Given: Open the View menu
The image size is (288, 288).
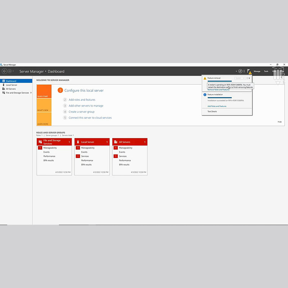Looking at the screenshot, I should [x=274, y=71].
